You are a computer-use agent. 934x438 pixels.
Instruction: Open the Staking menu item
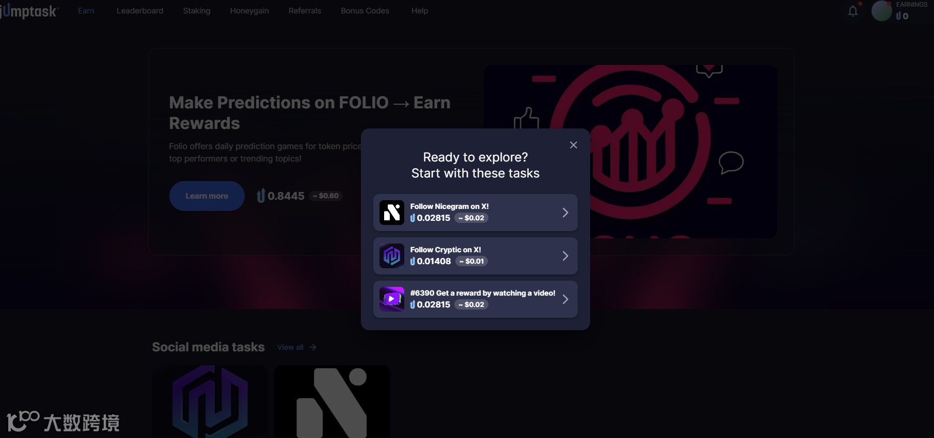197,11
